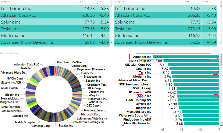Image resolution: width=223 pixels, height=133 pixels.
Task: Select Tesla Inc row in right table
Action: [x=165, y=29]
